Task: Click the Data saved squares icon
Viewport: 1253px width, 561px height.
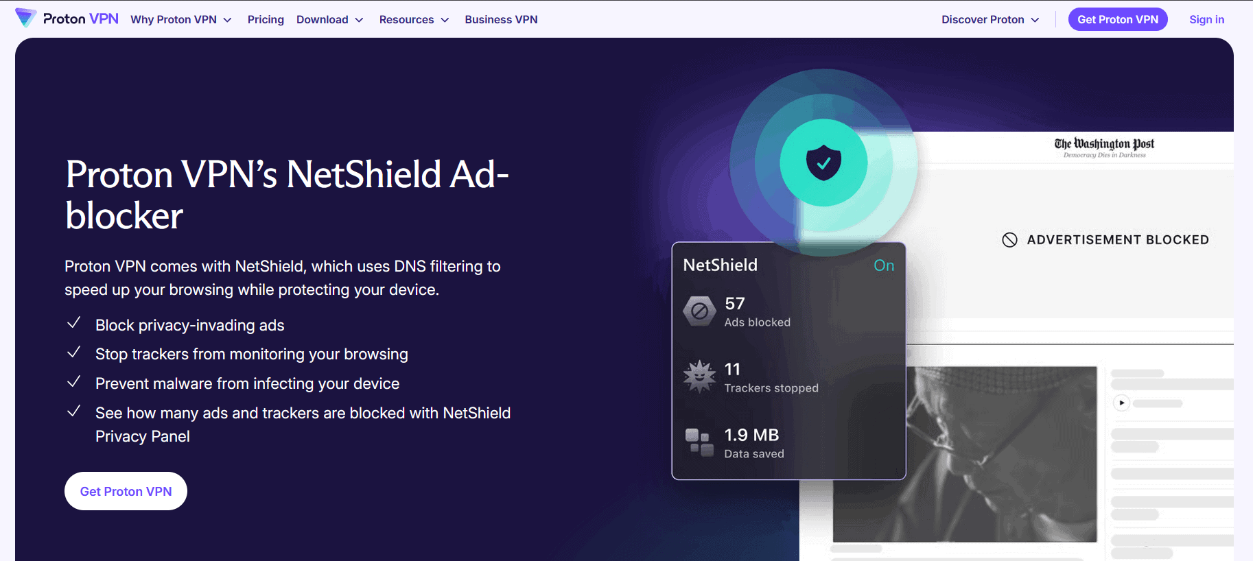Action: click(699, 442)
